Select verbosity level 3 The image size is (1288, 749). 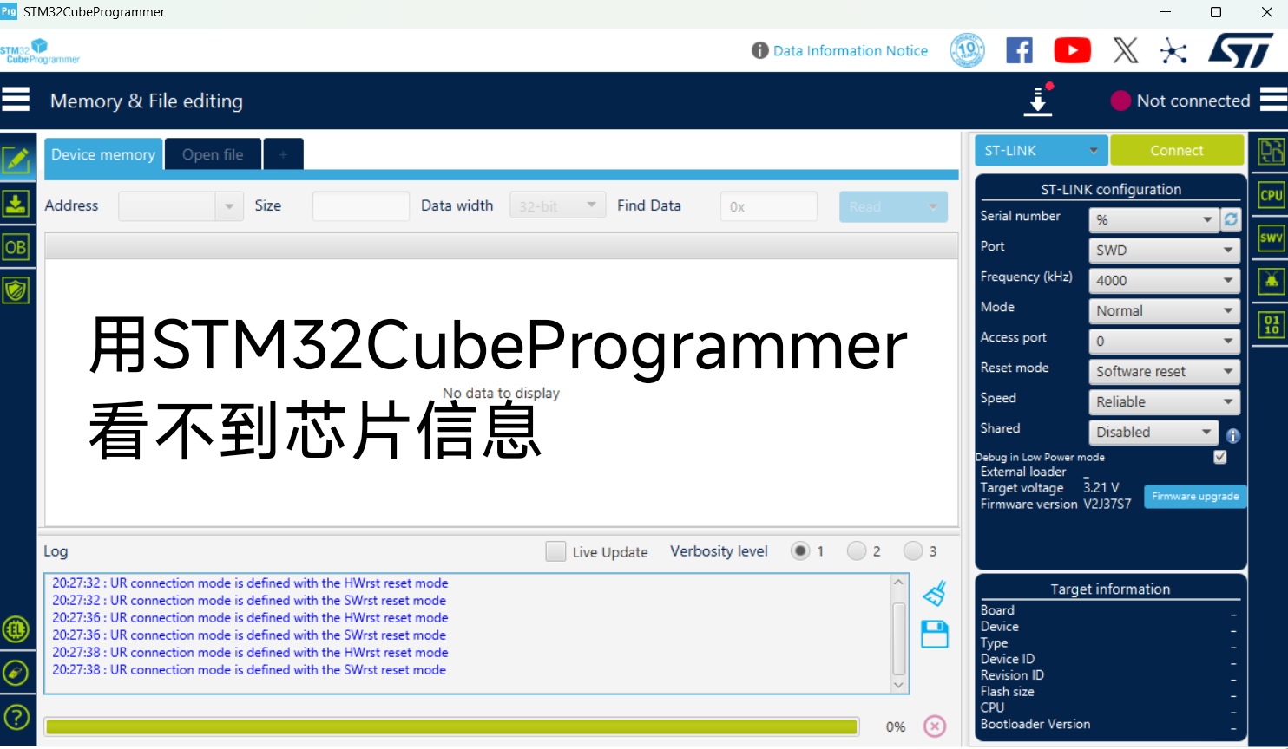point(913,550)
